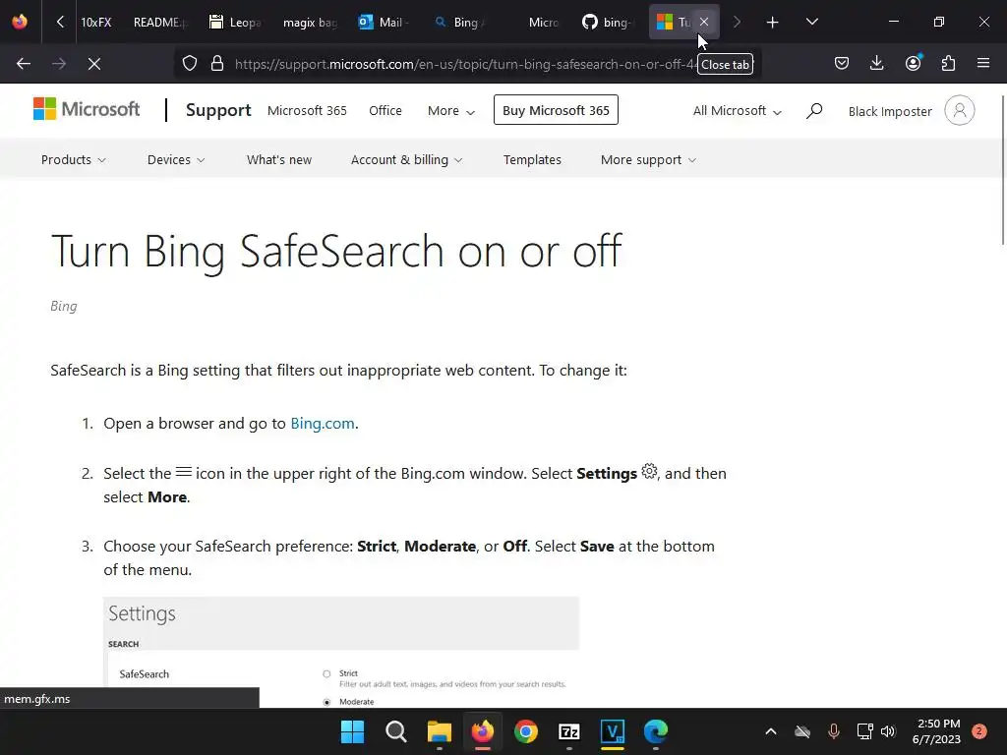Switch to the Leopa tab
Viewport: 1007px width, 755px height.
[236, 22]
